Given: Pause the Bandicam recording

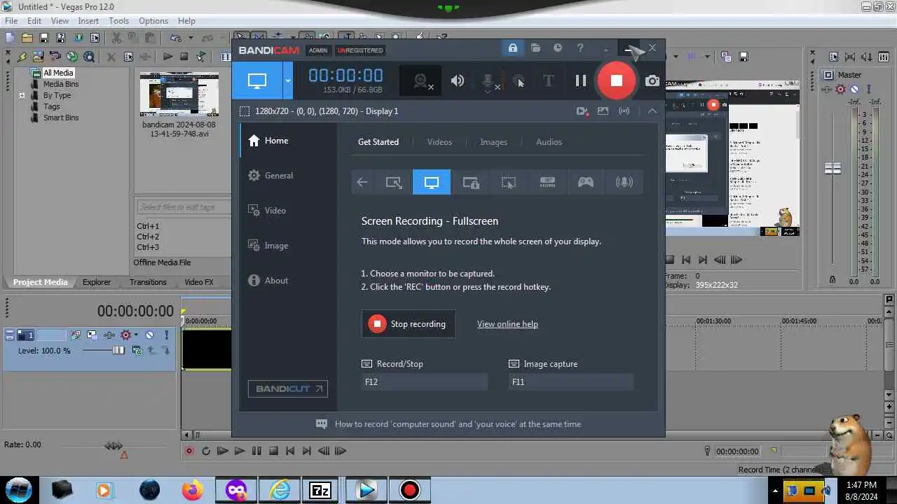Looking at the screenshot, I should [581, 80].
